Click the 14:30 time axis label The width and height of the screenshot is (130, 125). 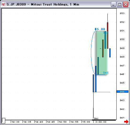tap(15, 122)
